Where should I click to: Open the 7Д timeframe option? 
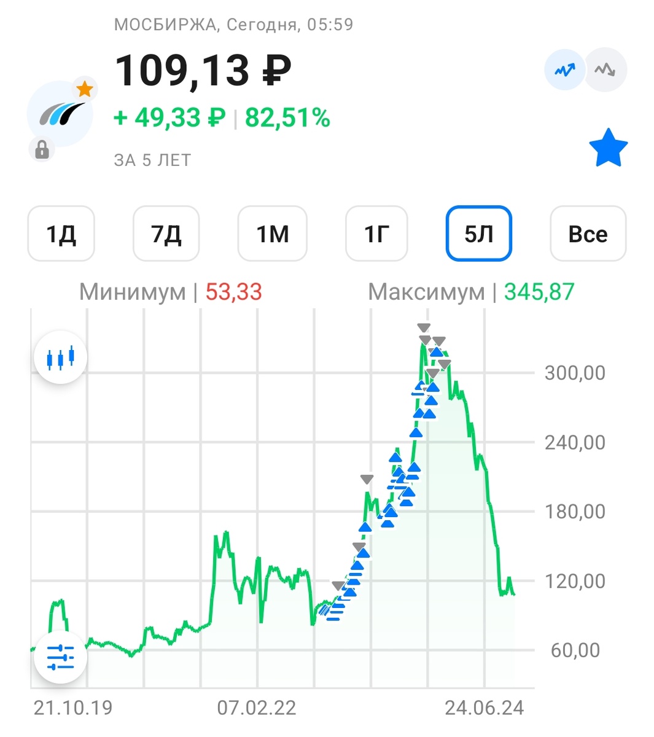coord(166,234)
